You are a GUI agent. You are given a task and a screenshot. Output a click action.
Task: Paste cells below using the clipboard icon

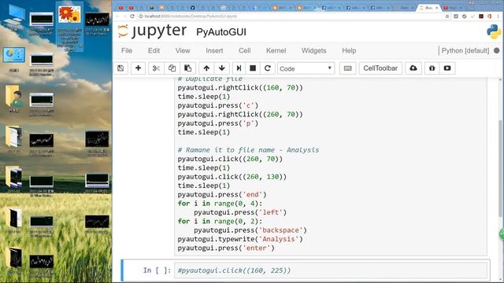click(x=187, y=68)
